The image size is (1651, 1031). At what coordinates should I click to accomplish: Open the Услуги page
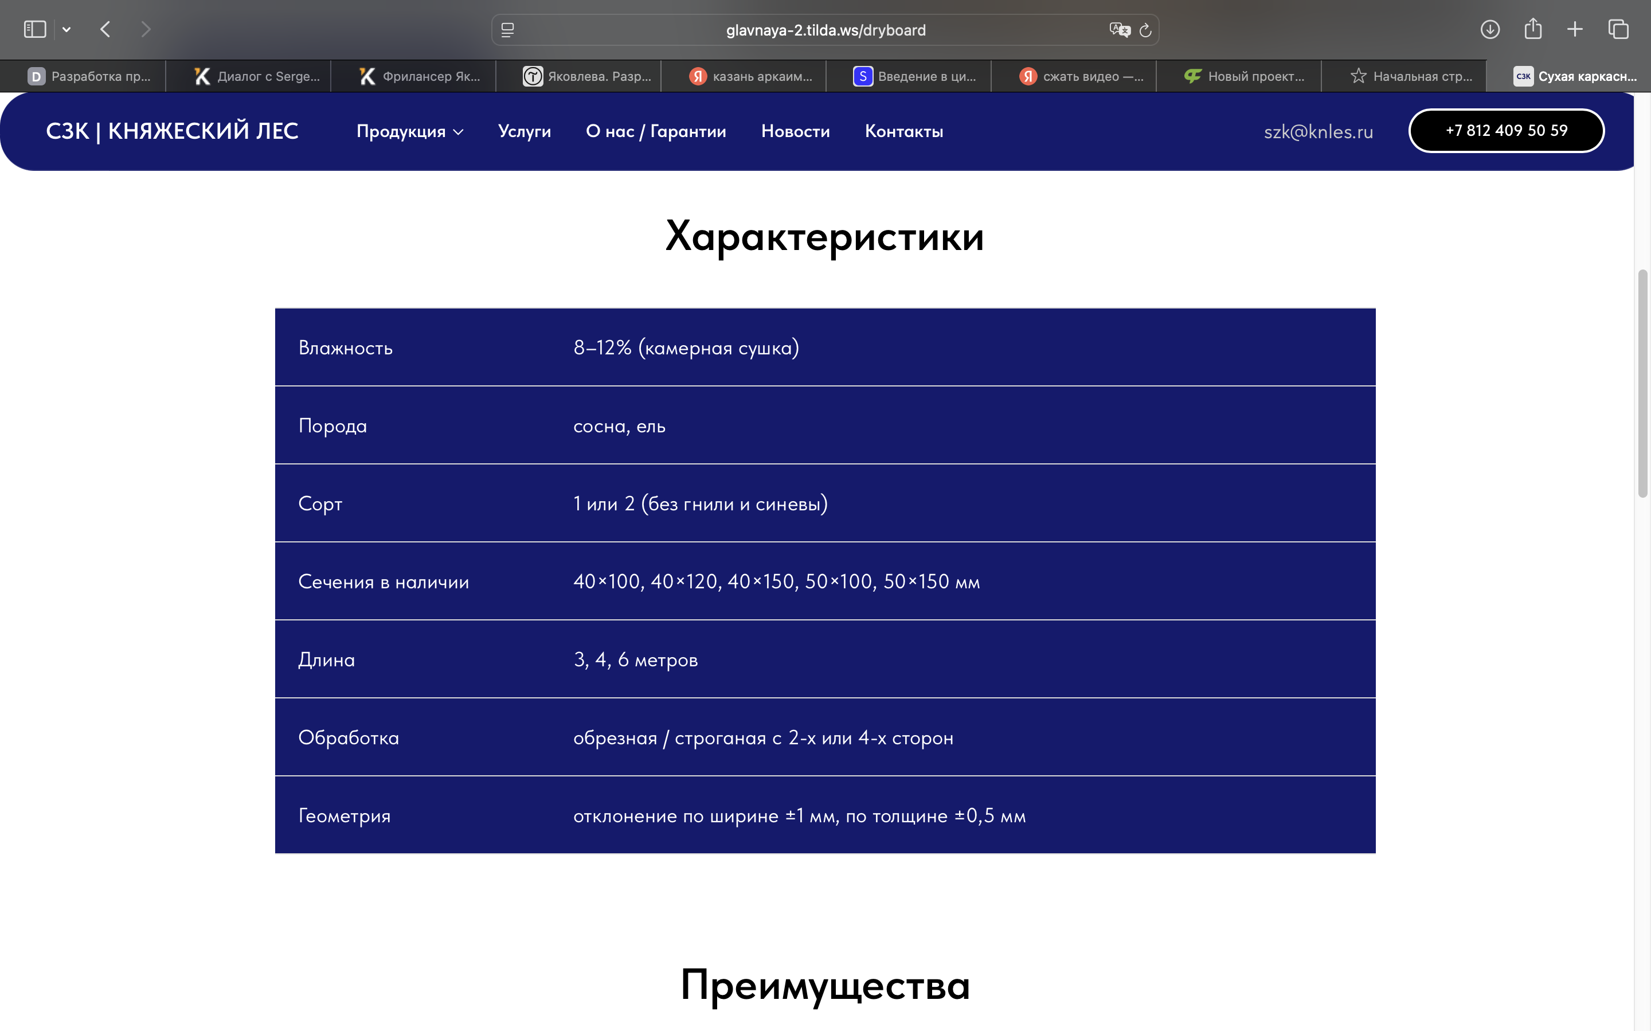(x=524, y=132)
